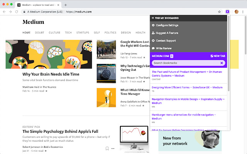This screenshot has width=247, height=154.
Task: Clear the Search Bookmarks field with X
Action: 222,63
